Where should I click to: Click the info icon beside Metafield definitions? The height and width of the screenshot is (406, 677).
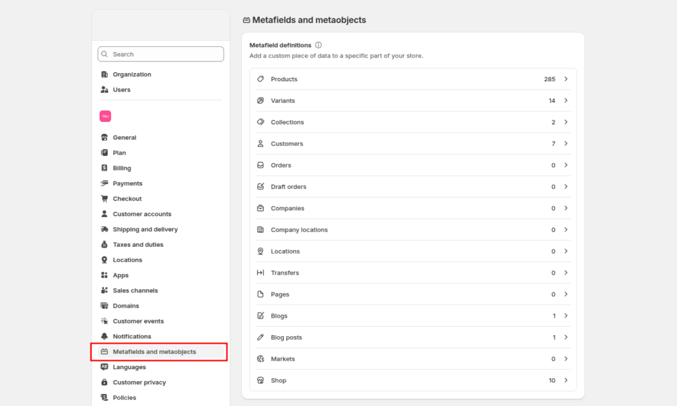[318, 45]
